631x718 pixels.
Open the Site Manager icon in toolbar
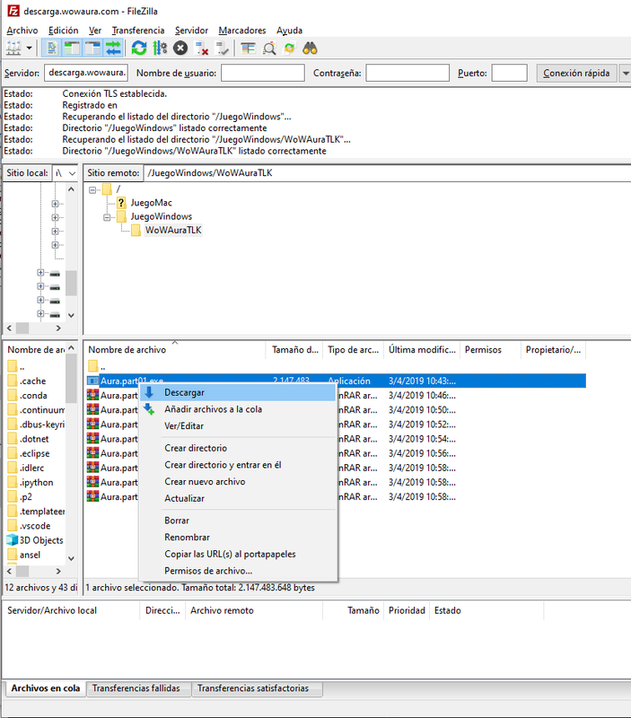pyautogui.click(x=13, y=48)
